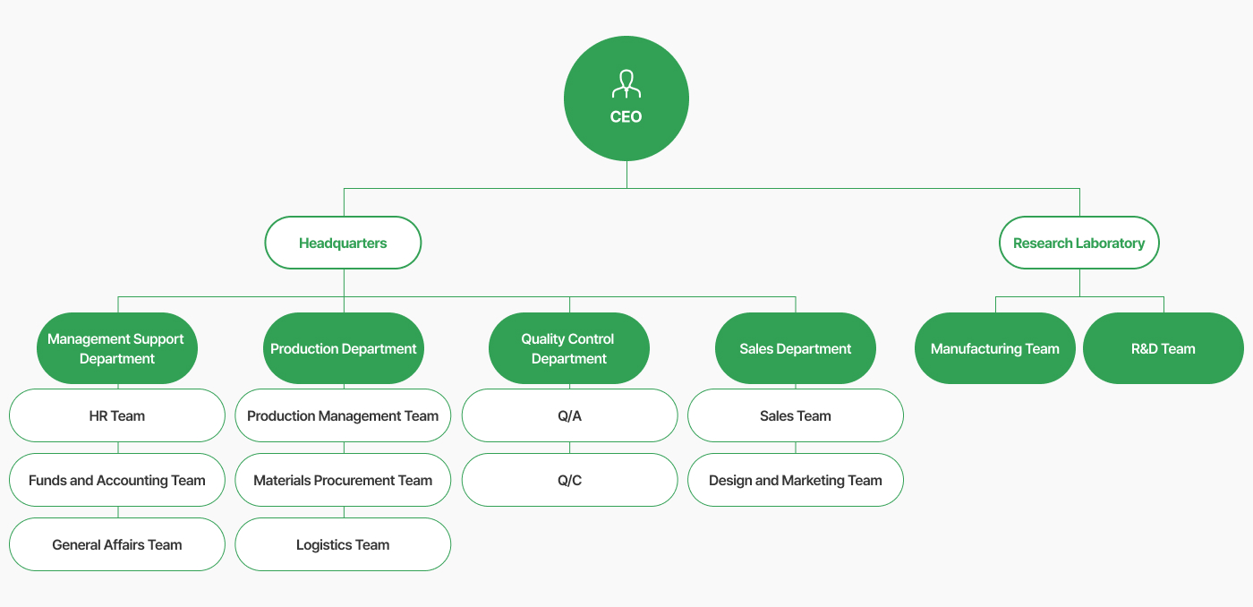
Task: Select the Q/C box
Action: 569,480
